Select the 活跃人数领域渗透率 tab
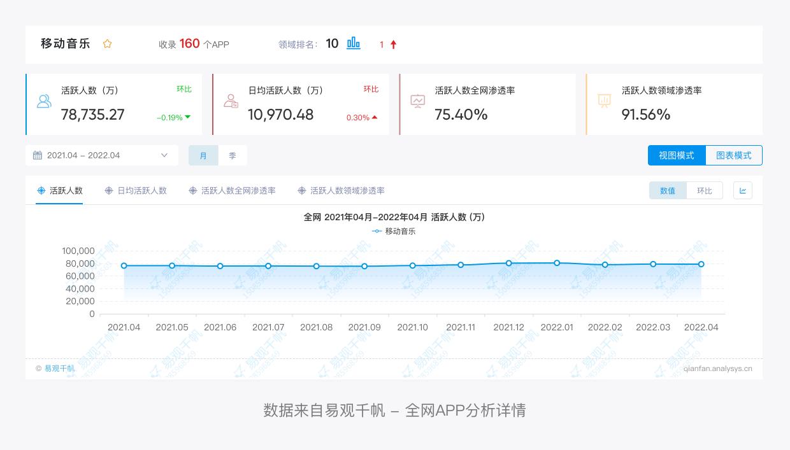The width and height of the screenshot is (790, 450). click(x=341, y=190)
